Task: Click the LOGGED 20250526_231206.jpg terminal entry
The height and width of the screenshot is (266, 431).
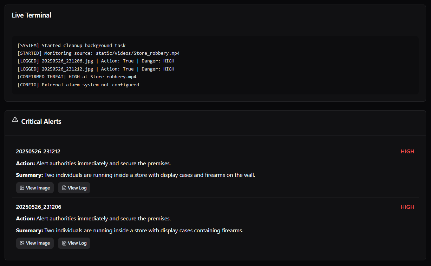Action: coord(96,61)
